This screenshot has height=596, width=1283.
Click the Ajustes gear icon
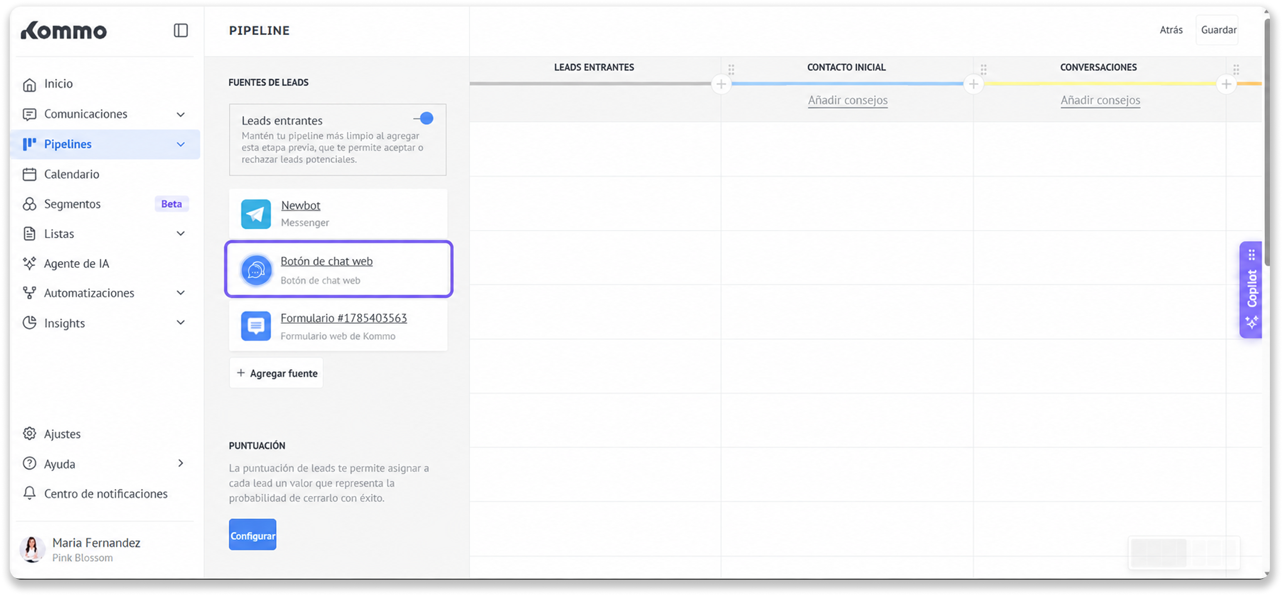pos(29,434)
